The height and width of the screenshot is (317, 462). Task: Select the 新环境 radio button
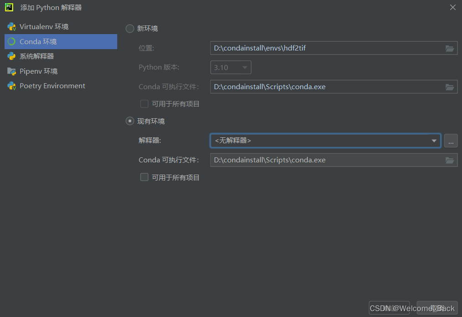(x=130, y=28)
